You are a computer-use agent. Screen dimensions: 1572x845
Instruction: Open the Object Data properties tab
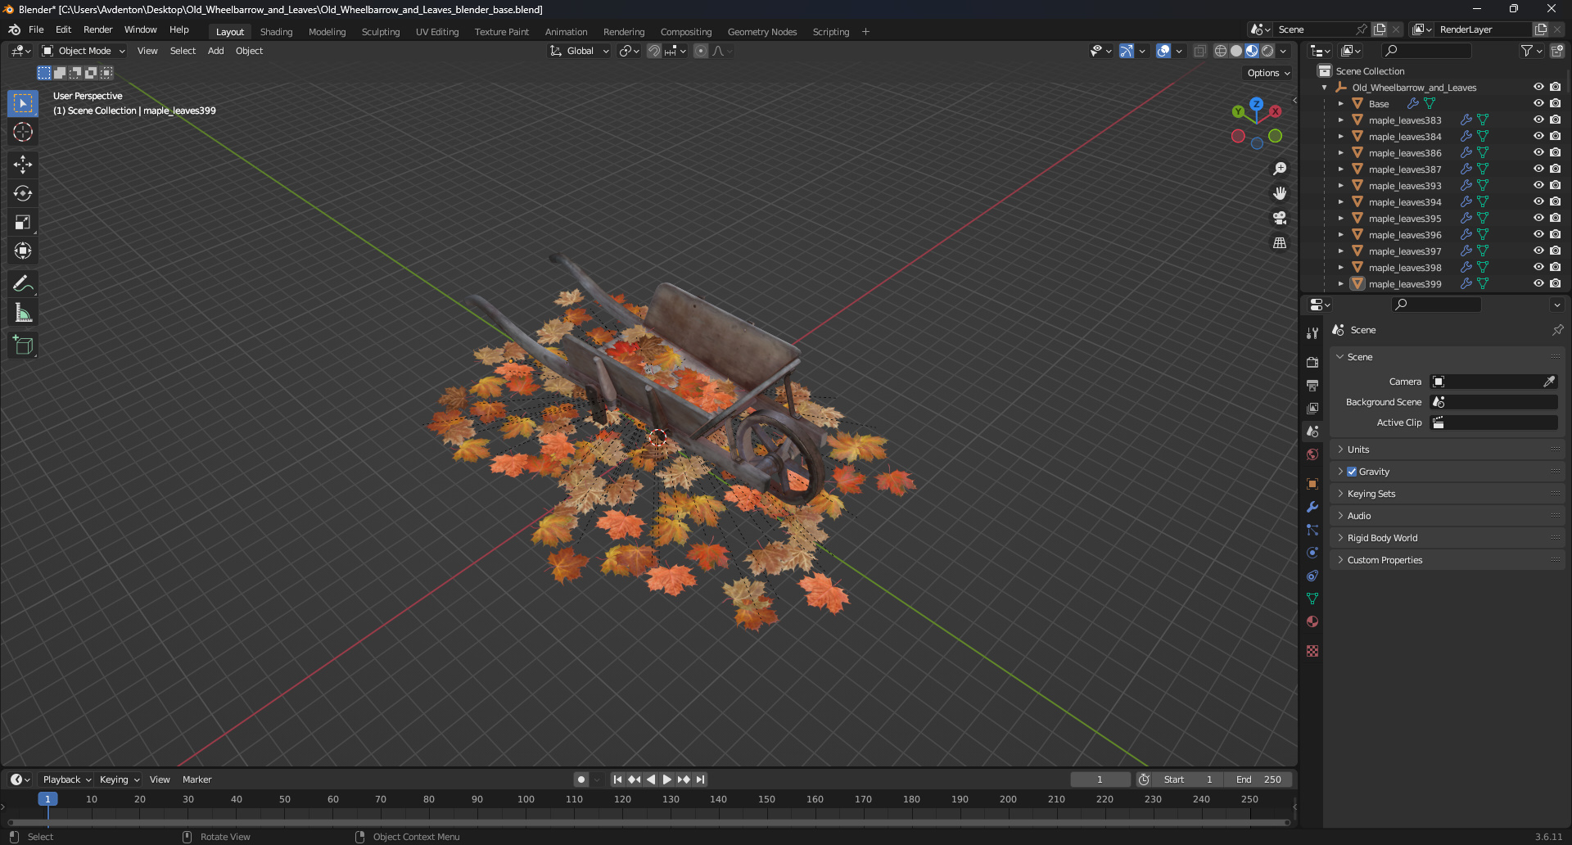tap(1312, 599)
